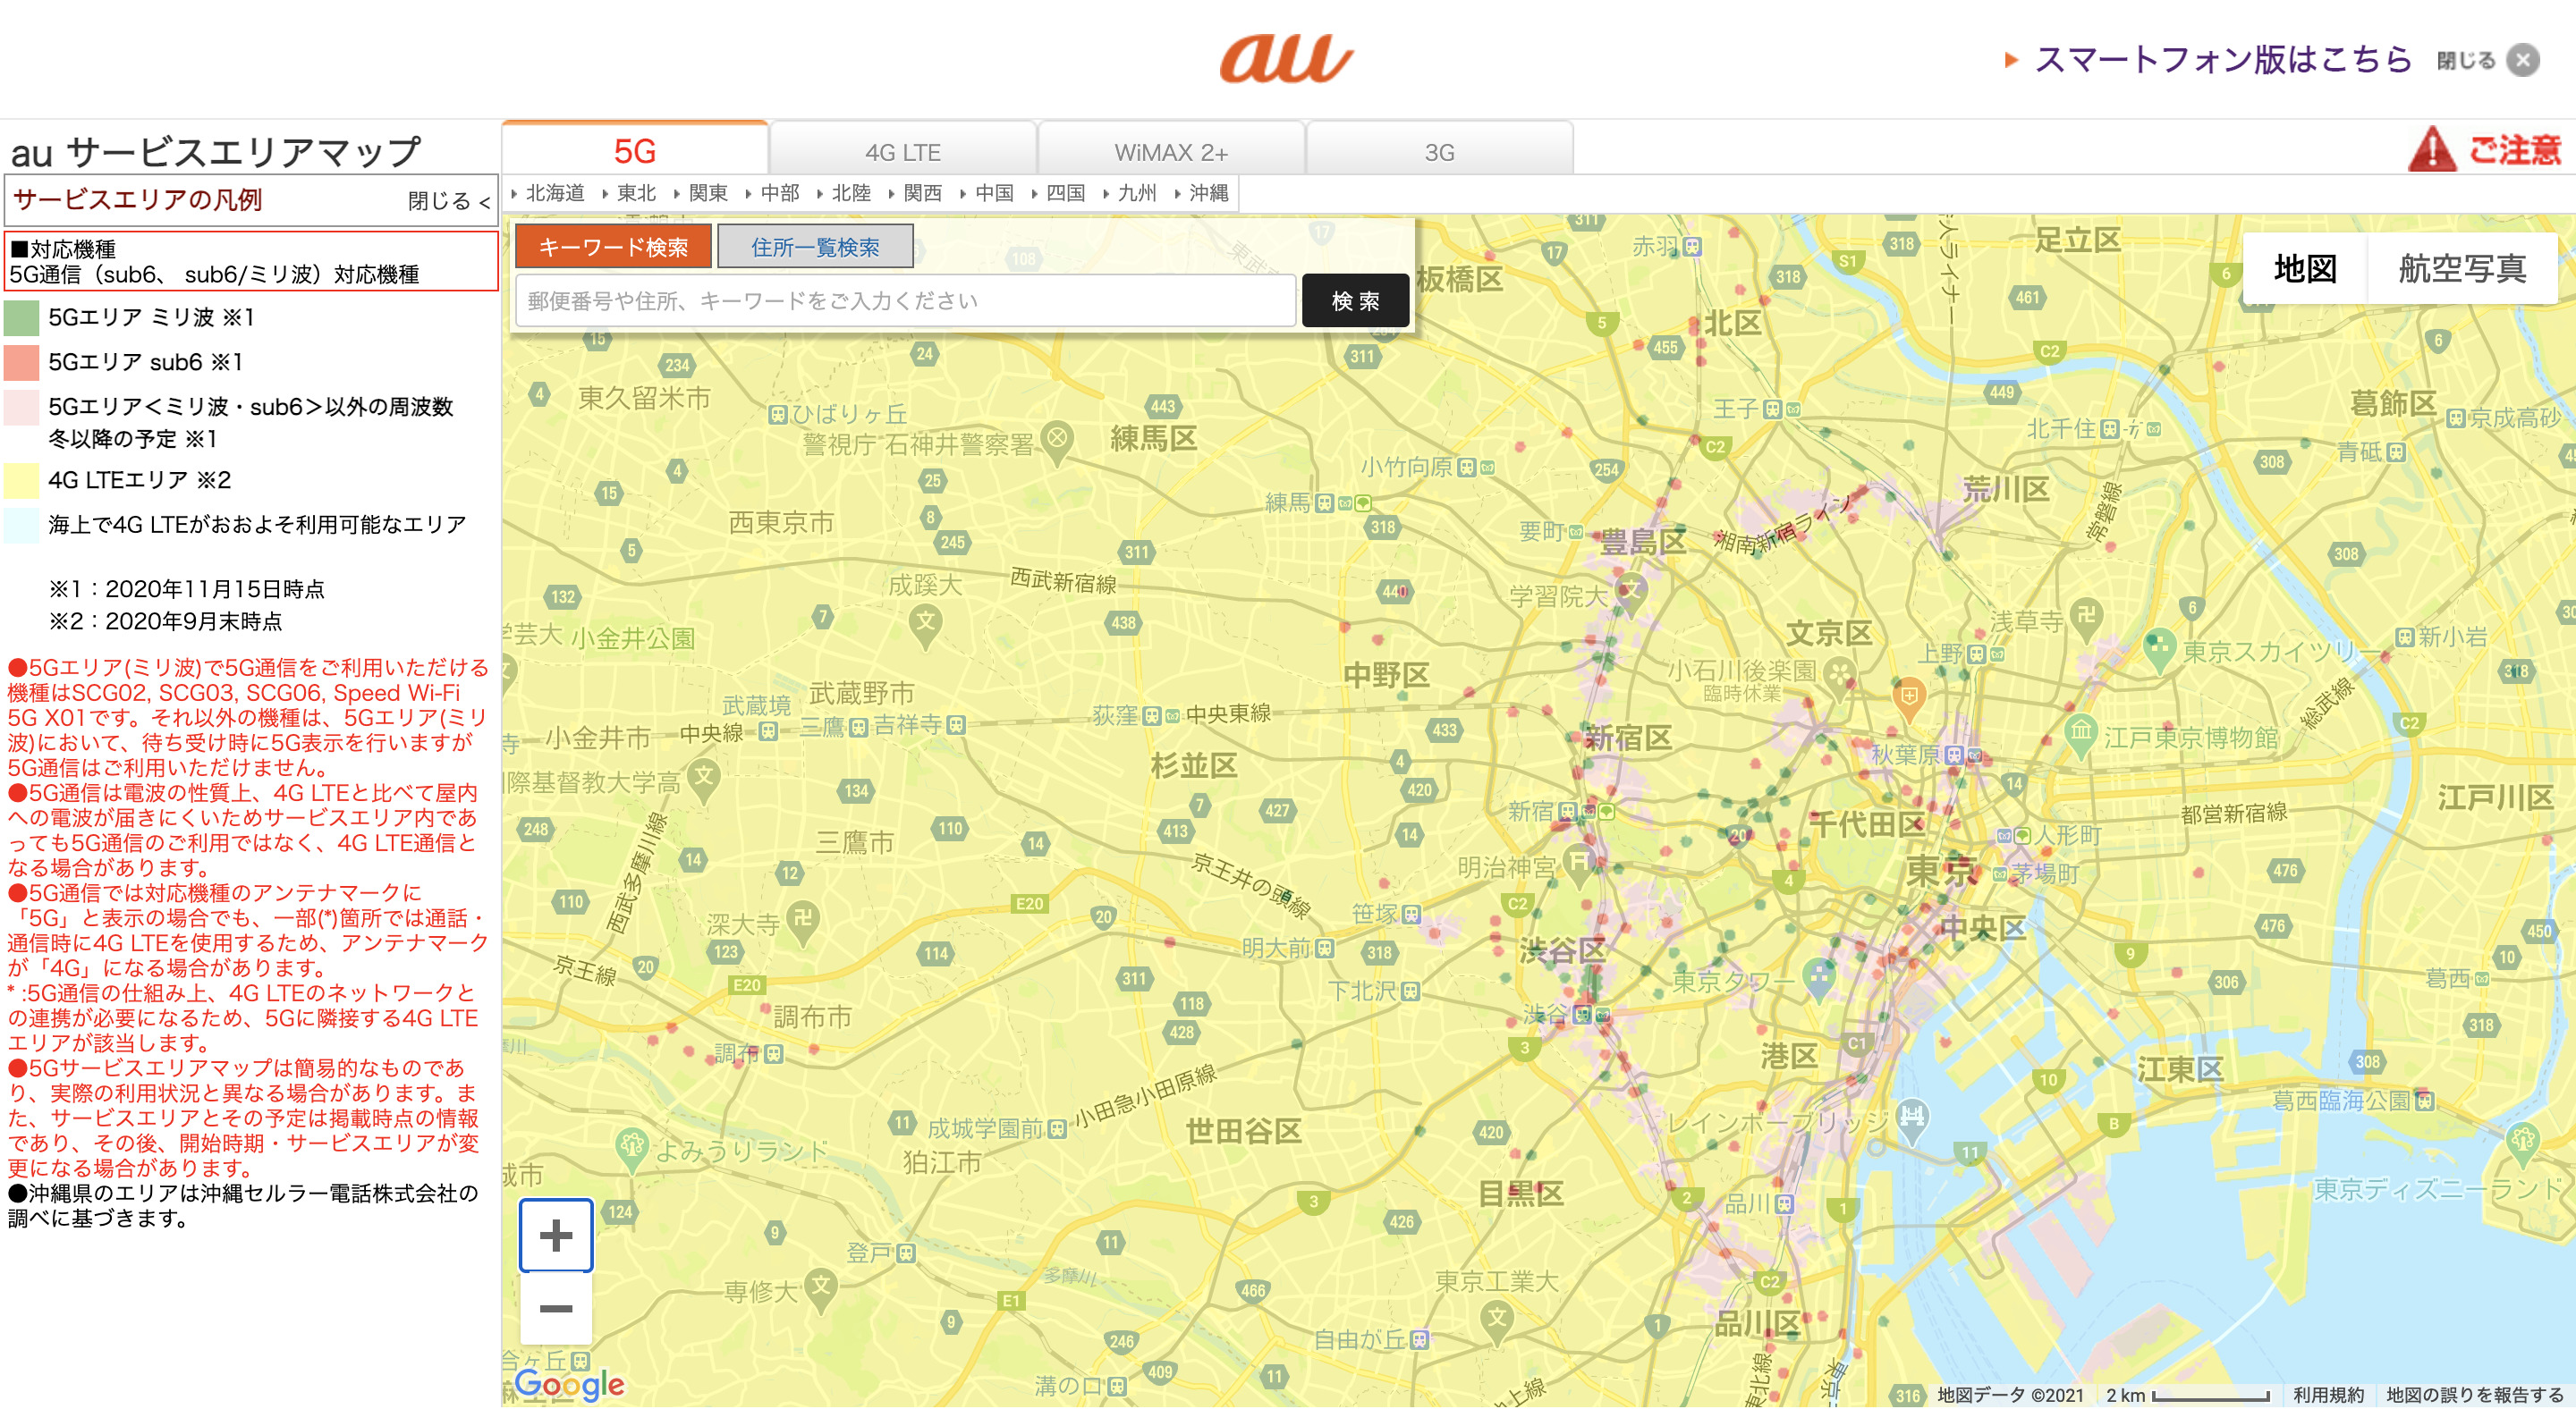2576x1409 pixels.
Task: Expand the 関東 region menu
Action: 707,193
